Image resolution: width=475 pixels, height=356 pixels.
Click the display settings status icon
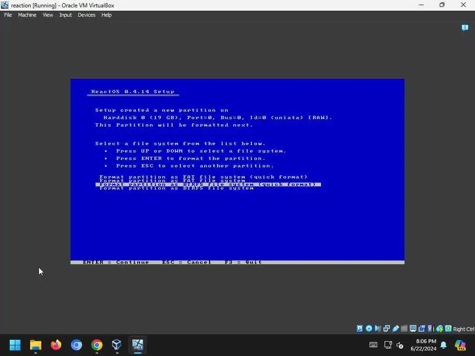click(413, 329)
